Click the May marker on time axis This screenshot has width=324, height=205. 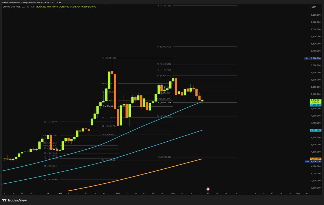[x=298, y=193]
